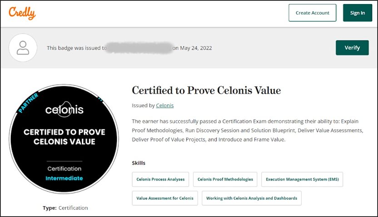Viewport: 378px width, 217px height.
Task: Open Working with Celonis Analysis and Dashboards skill
Action: coord(252,198)
